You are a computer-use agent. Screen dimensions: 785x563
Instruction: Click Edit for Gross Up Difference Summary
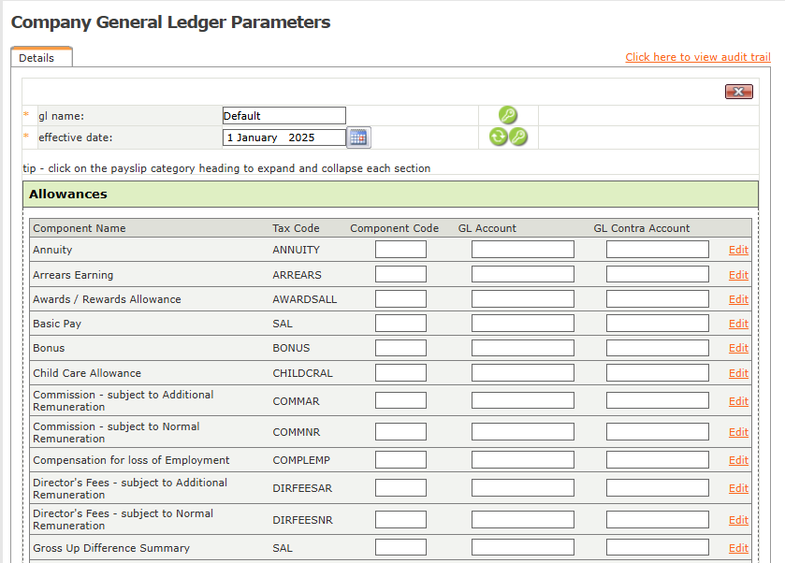(738, 548)
